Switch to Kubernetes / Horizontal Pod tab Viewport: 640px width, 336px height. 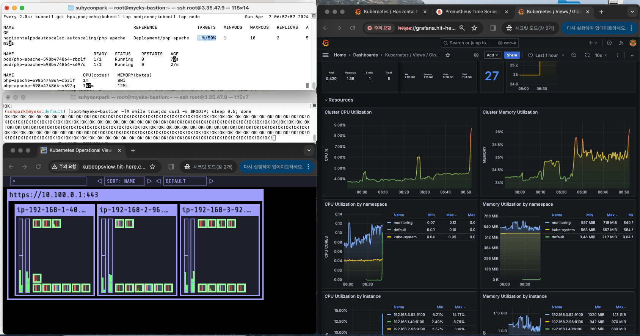tap(391, 12)
